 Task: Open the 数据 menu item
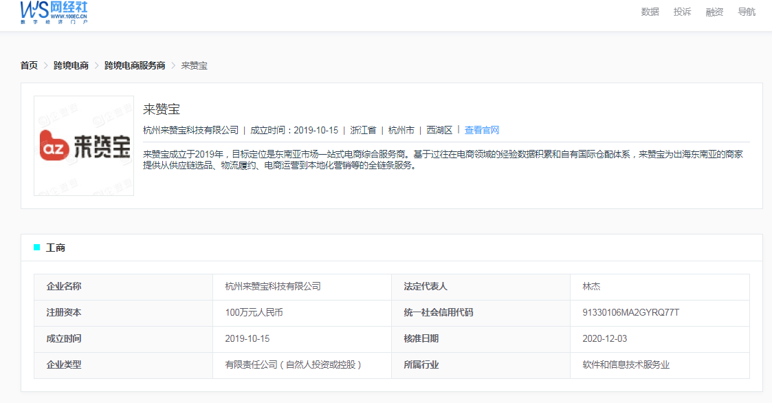point(650,12)
